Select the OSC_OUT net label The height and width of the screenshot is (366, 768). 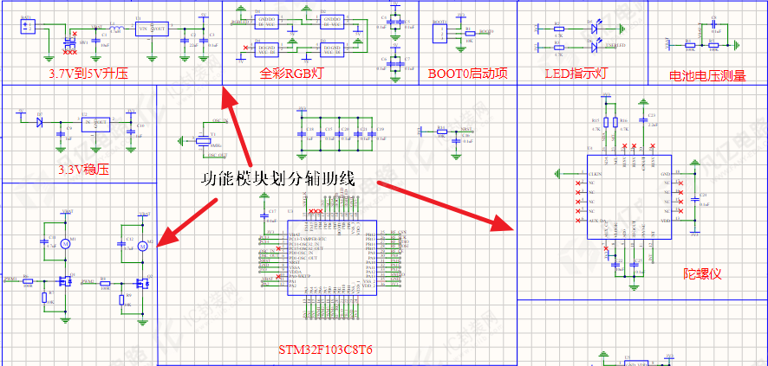tap(219, 154)
